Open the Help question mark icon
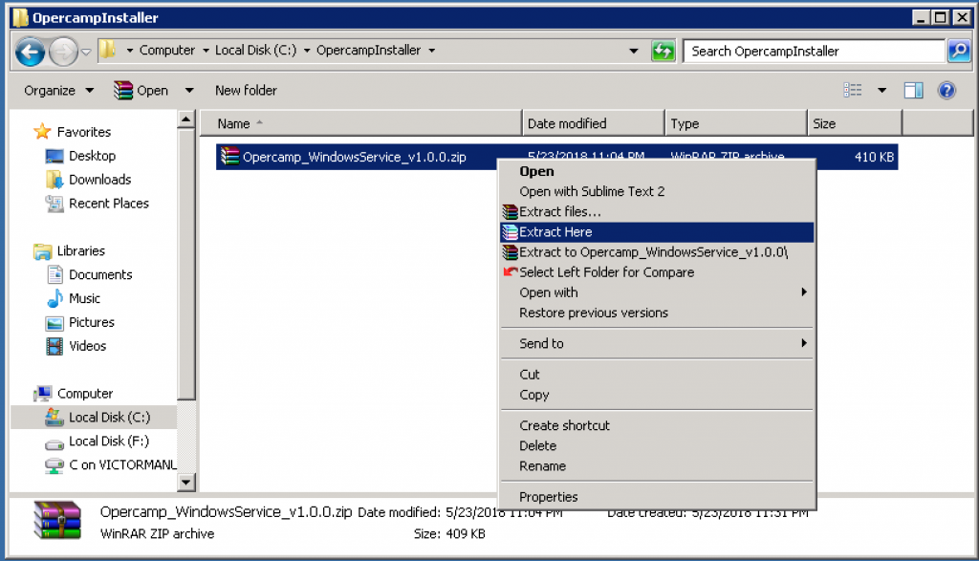 (x=946, y=91)
